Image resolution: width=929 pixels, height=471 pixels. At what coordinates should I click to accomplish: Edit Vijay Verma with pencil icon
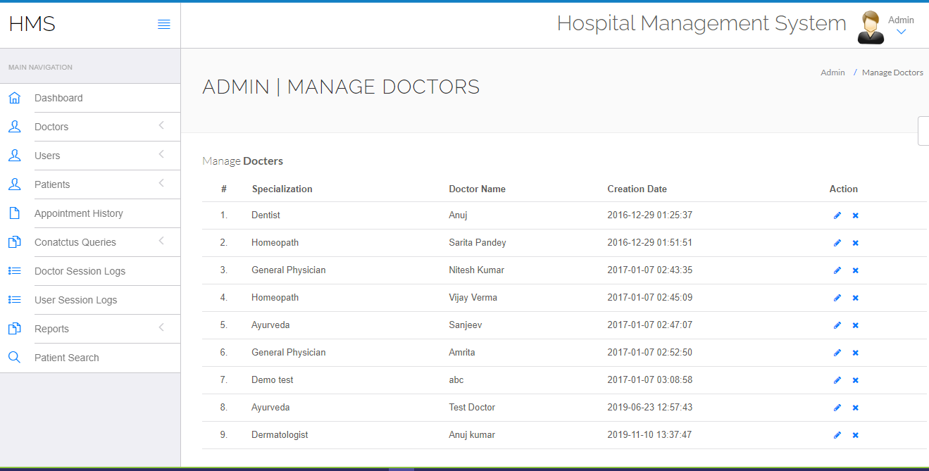(x=837, y=298)
